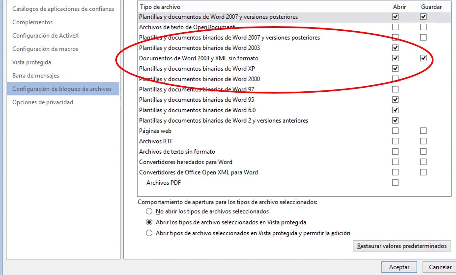Confirm with the Aceptar button
The width and height of the screenshot is (456, 275).
click(399, 267)
